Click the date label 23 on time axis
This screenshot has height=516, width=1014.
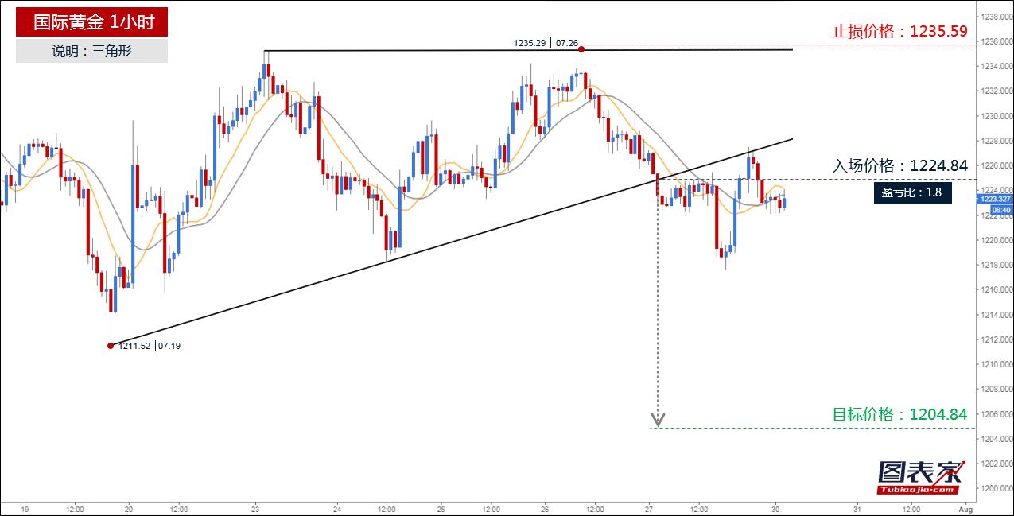click(x=256, y=509)
